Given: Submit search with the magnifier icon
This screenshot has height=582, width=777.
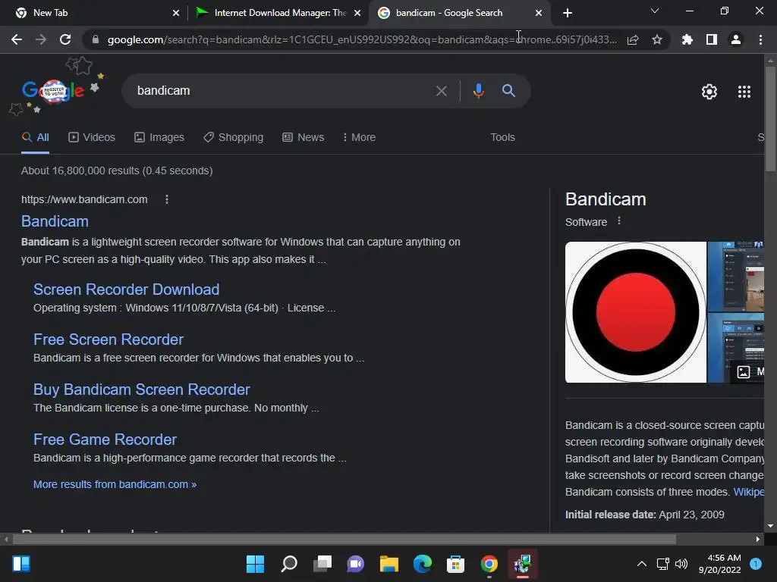Looking at the screenshot, I should pos(508,91).
